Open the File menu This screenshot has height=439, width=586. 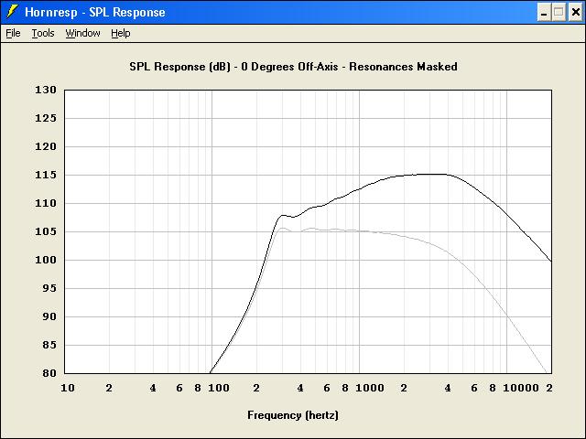pos(13,33)
